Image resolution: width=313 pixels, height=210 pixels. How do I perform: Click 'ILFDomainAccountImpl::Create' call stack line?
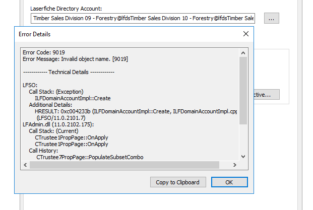tap(73, 98)
